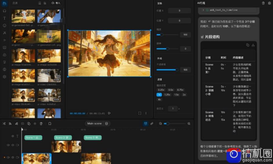
Task: Toggle clip linking chain icon
Action: point(152,124)
